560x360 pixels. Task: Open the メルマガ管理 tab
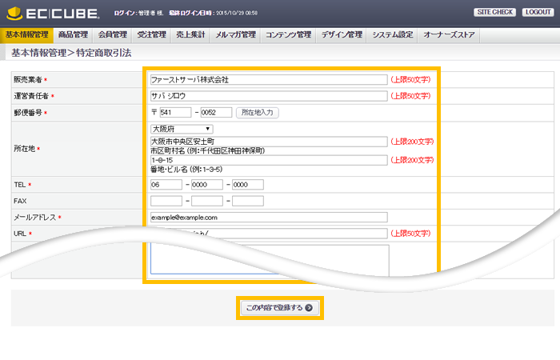(235, 35)
